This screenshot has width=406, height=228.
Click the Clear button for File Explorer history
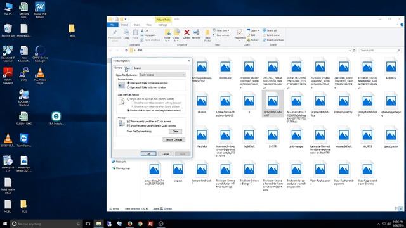click(175, 132)
